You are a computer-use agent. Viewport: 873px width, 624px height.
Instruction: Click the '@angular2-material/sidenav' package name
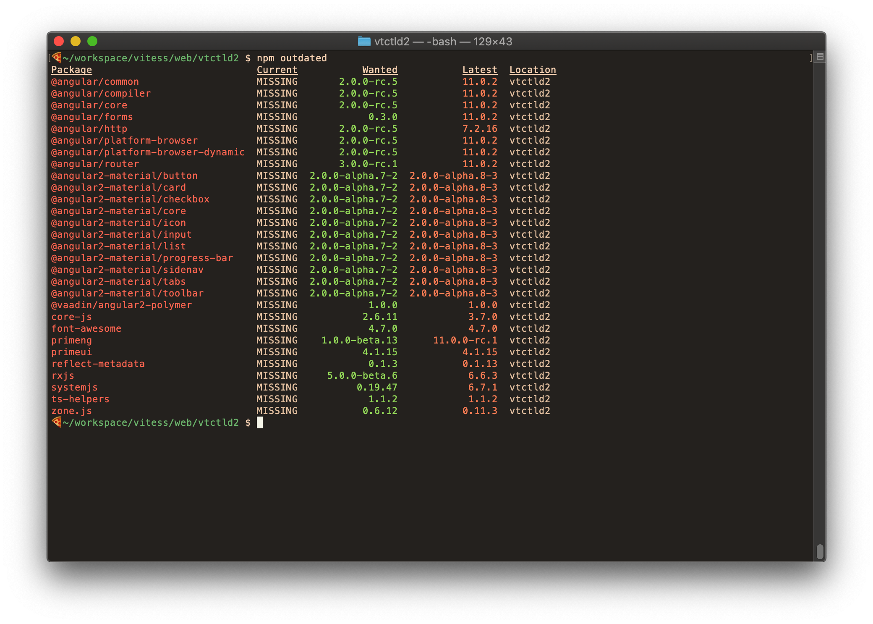(128, 270)
